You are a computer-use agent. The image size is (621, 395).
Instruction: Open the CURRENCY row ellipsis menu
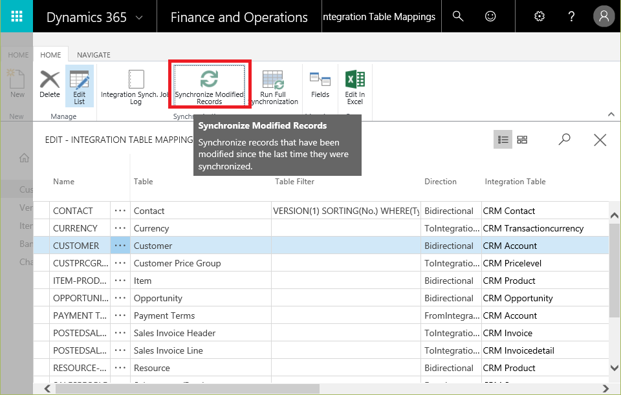120,228
